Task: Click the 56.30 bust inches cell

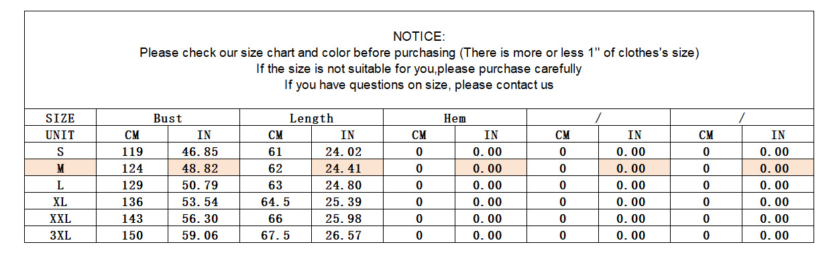Action: click(x=204, y=219)
